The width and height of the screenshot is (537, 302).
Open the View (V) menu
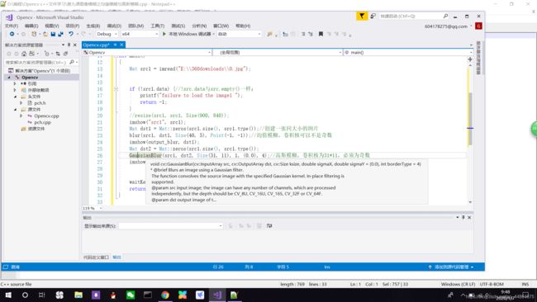(52, 26)
